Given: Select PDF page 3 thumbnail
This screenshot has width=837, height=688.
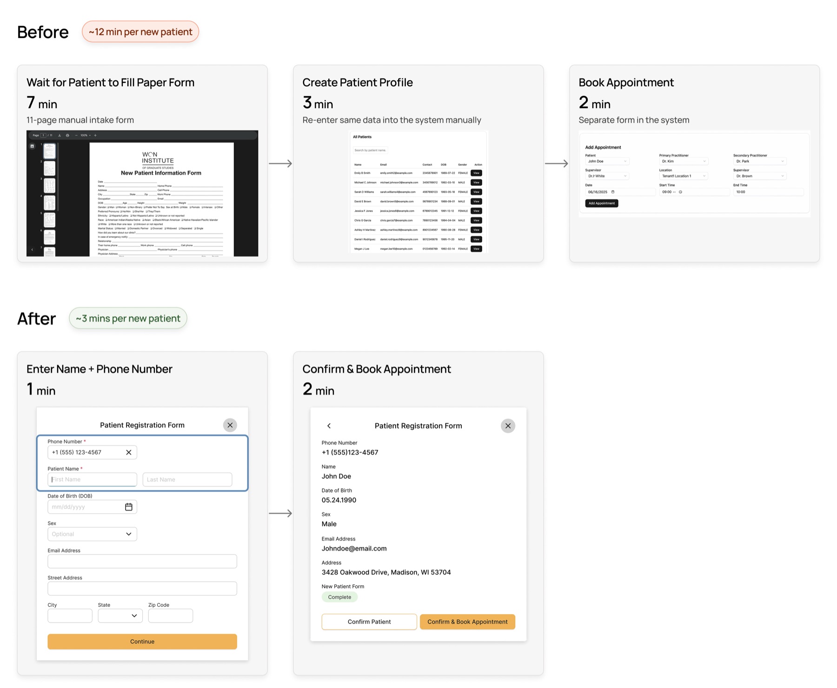Looking at the screenshot, I should [x=49, y=185].
